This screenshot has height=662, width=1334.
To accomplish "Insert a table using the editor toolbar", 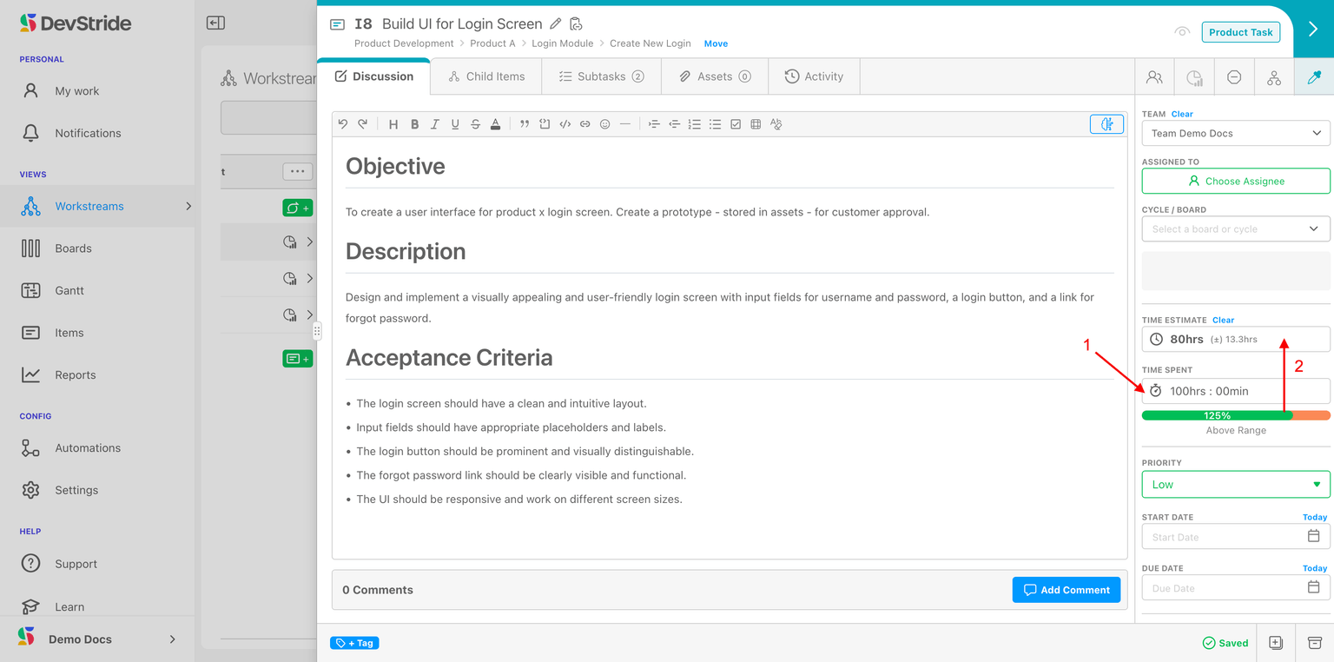I will coord(756,124).
